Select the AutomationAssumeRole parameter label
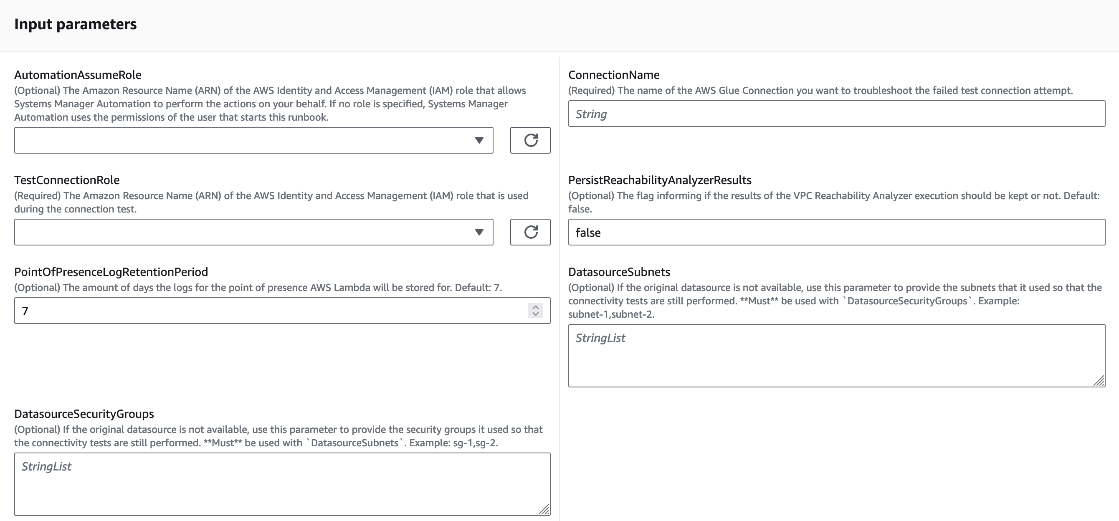Viewport: 1119px width, 521px height. (78, 75)
